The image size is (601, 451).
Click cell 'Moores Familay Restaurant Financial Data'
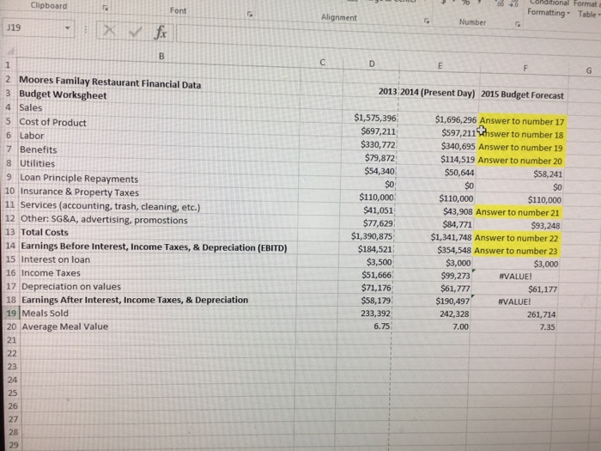[x=110, y=82]
